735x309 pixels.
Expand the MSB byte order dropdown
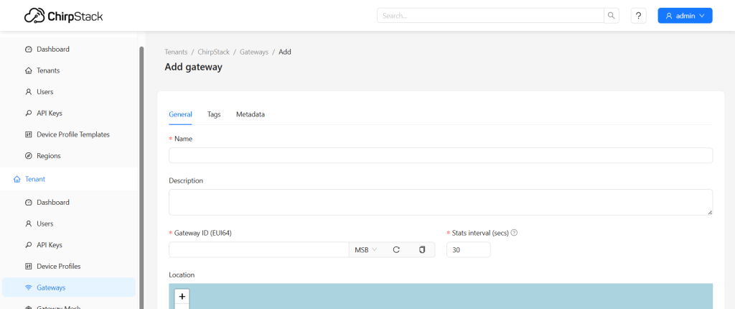(366, 250)
